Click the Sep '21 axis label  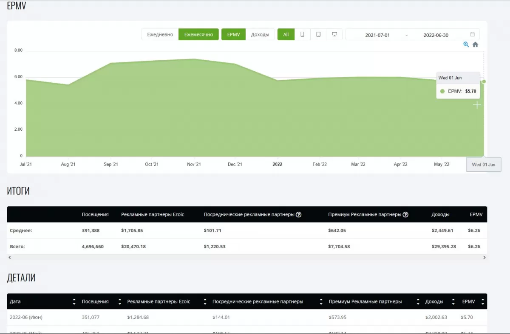110,165
